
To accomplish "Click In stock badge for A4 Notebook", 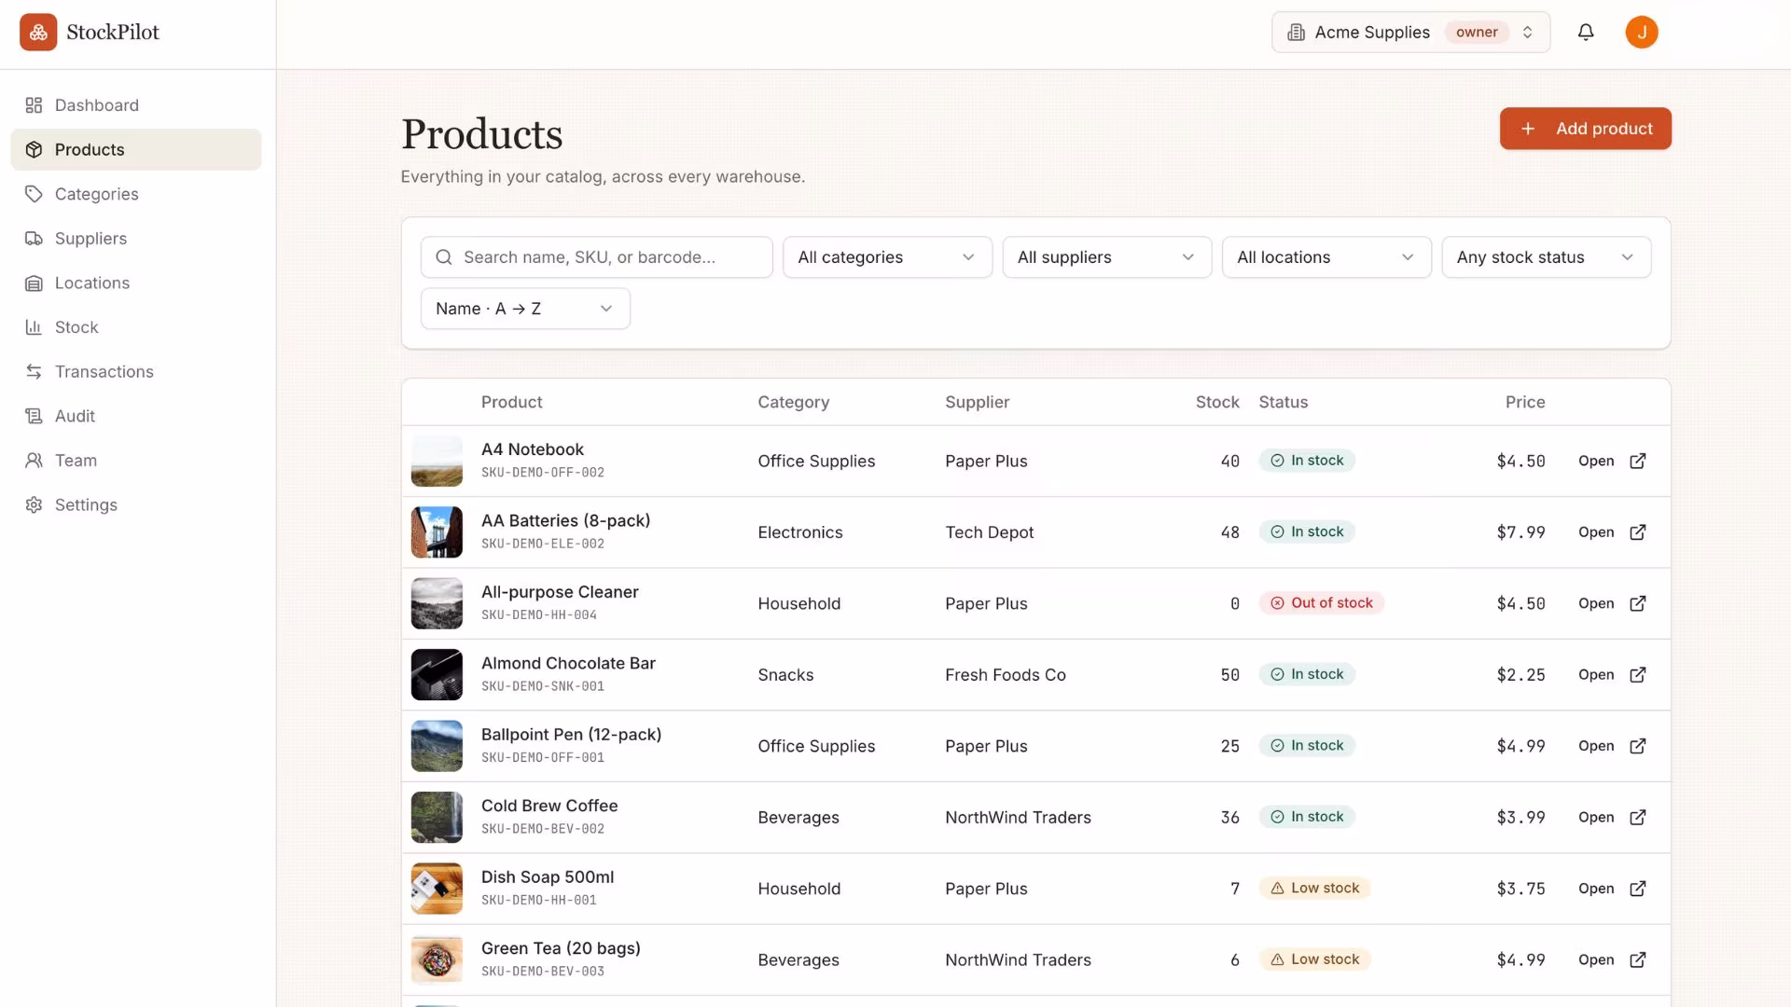I will (1307, 461).
